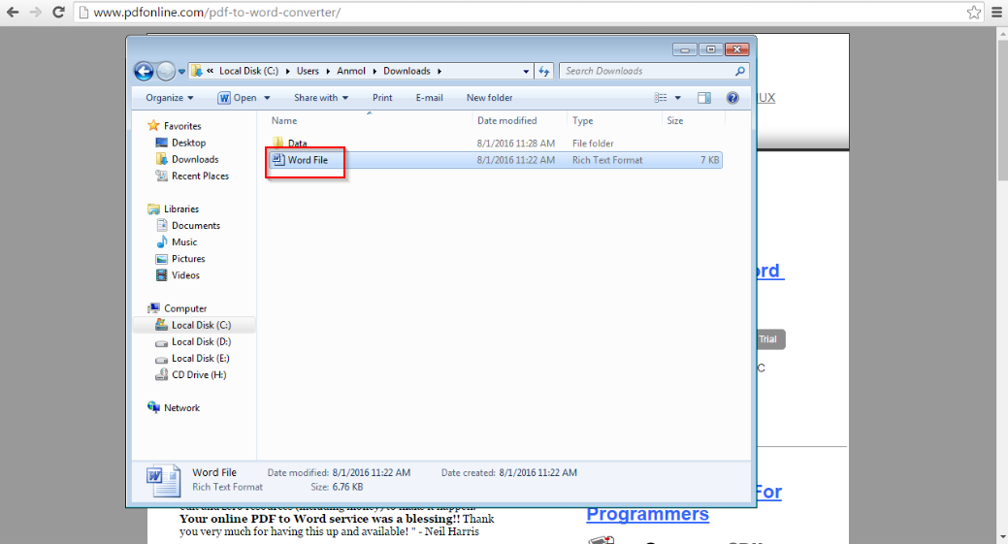Click the Explorer back navigation arrow
This screenshot has height=544, width=1008.
coord(144,72)
